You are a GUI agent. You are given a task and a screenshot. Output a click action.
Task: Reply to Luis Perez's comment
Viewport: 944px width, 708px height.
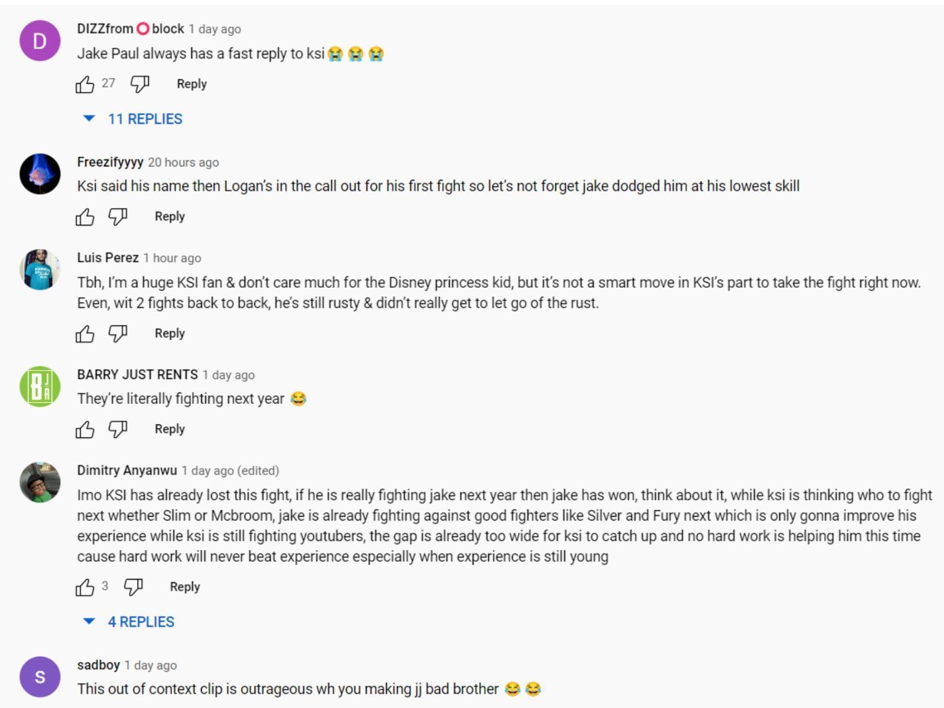[169, 333]
